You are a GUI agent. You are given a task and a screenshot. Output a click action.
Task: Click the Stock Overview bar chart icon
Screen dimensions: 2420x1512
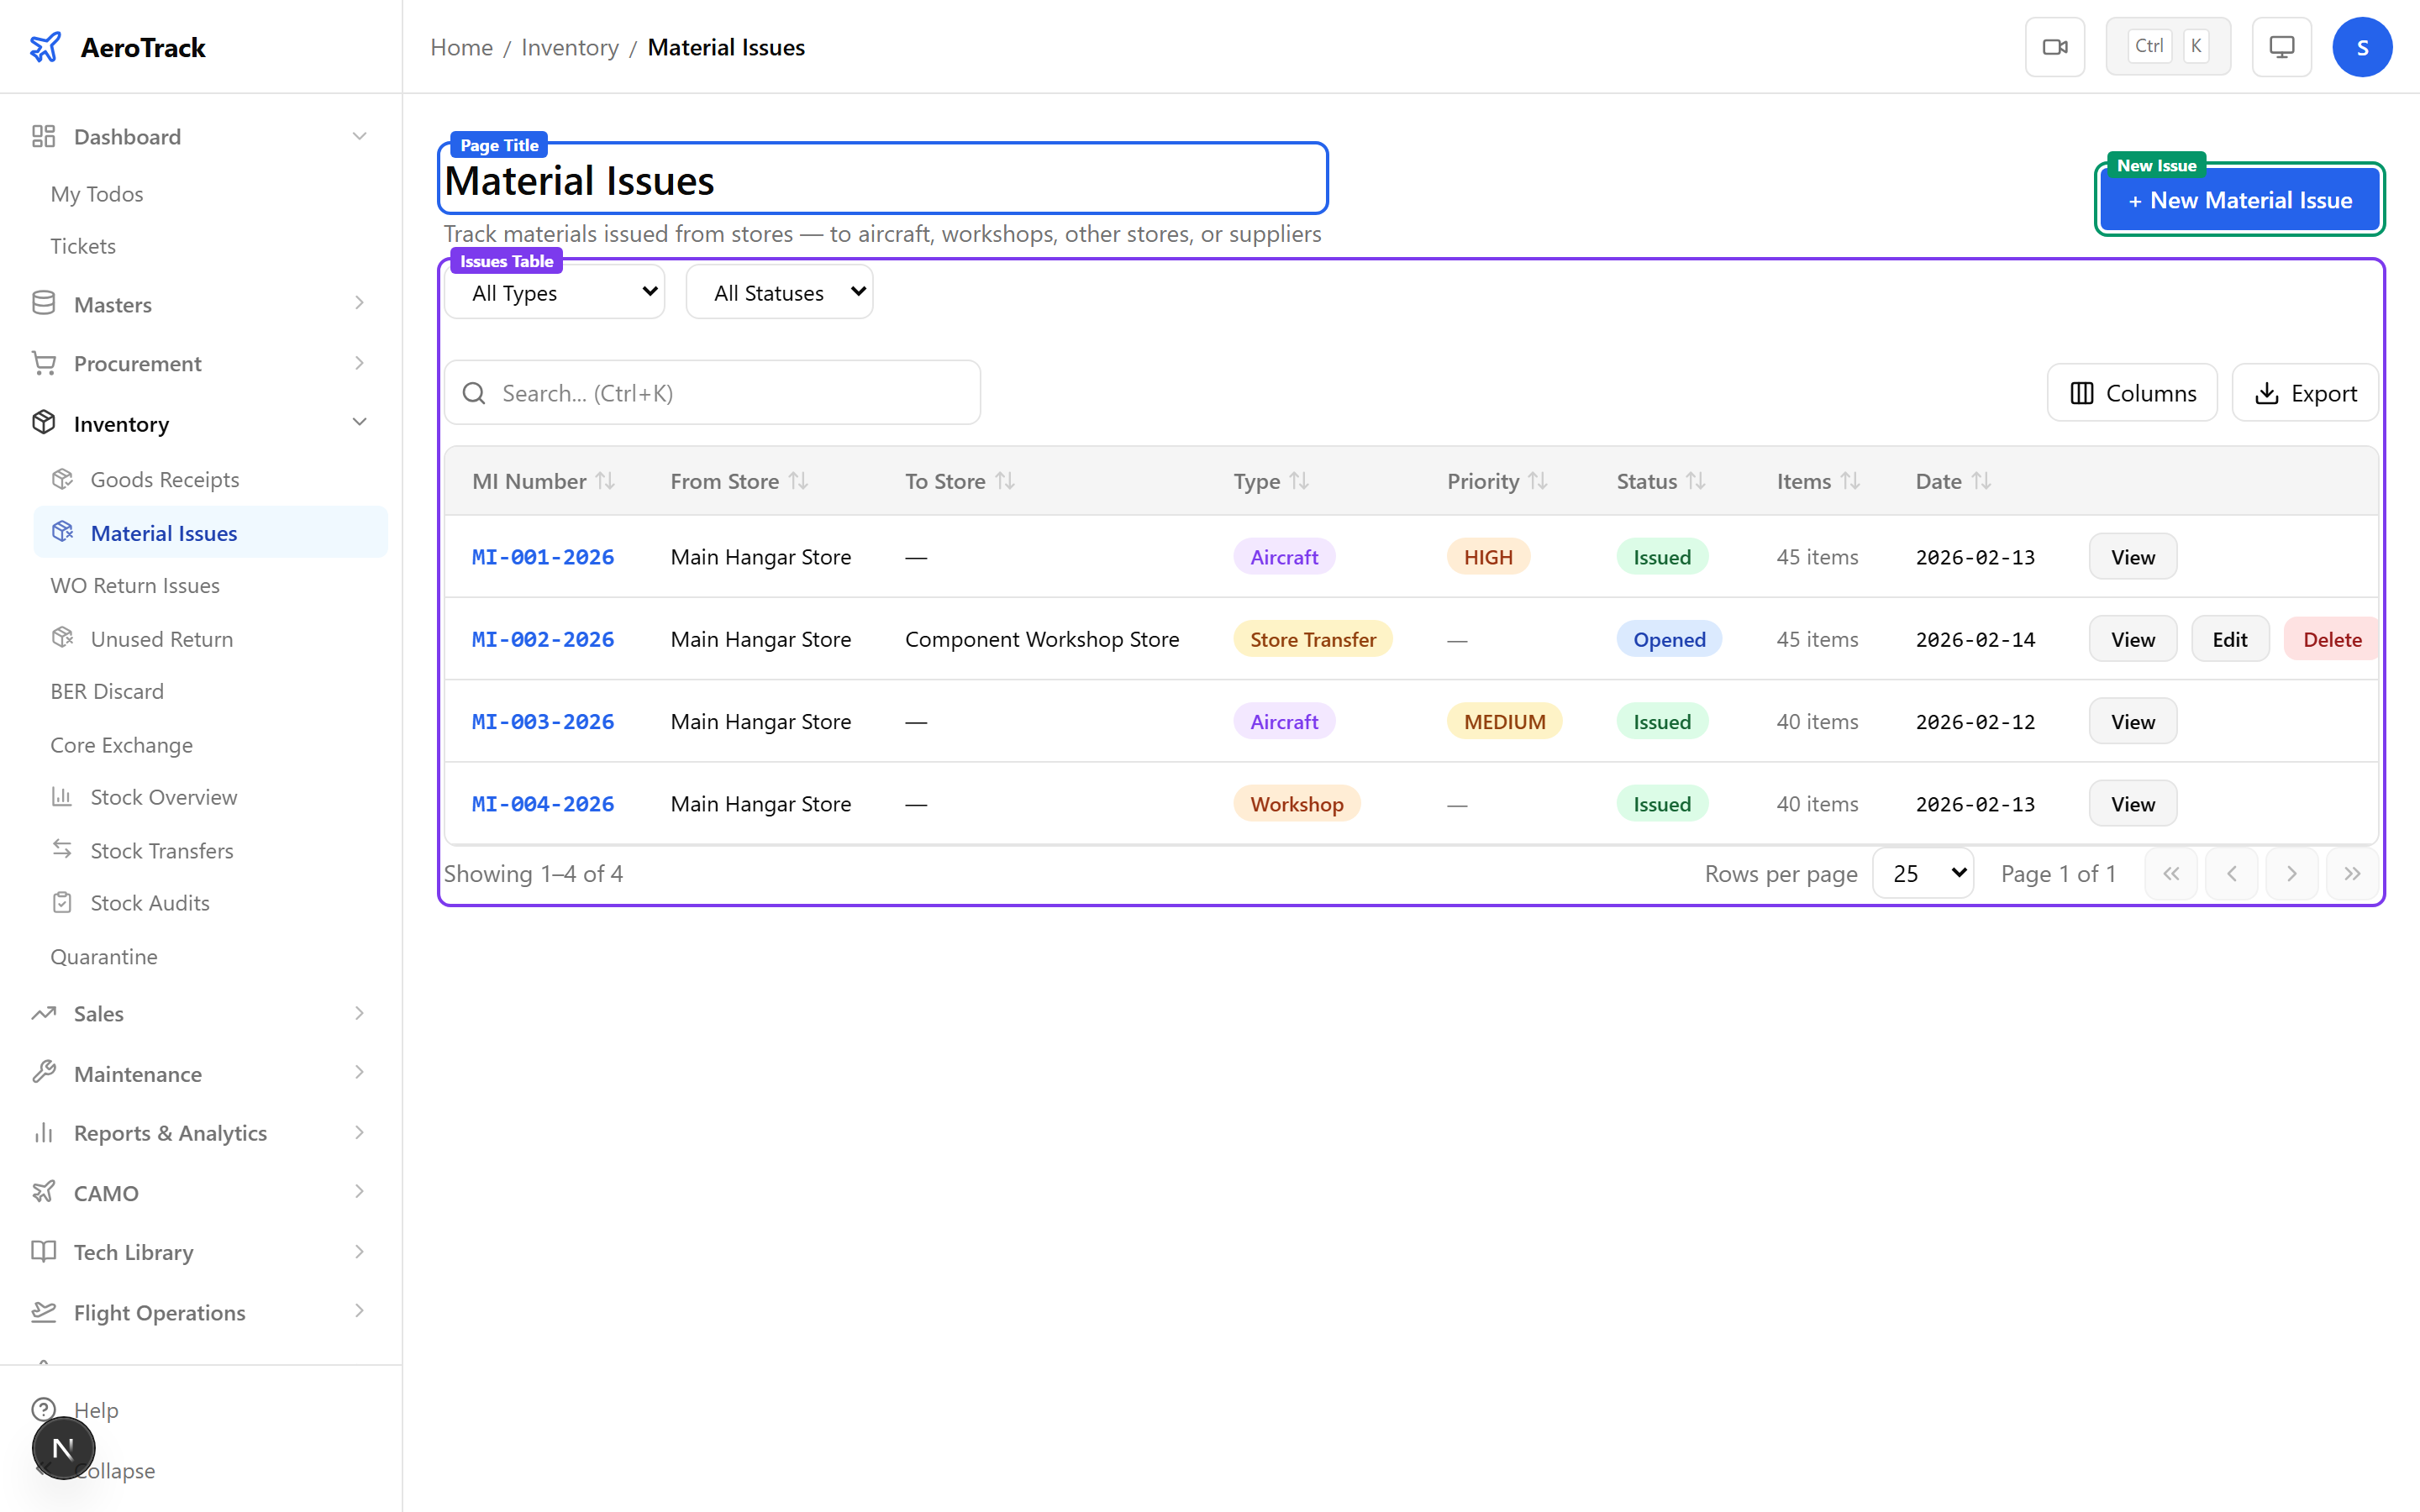62,796
